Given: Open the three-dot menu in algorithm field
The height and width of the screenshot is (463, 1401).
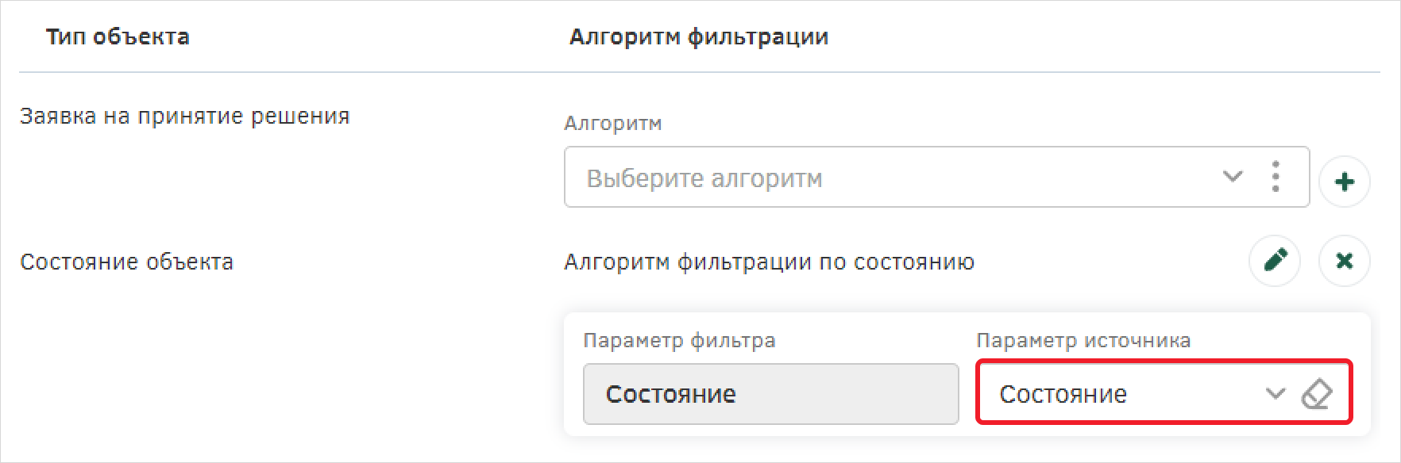Looking at the screenshot, I should point(1276,177).
